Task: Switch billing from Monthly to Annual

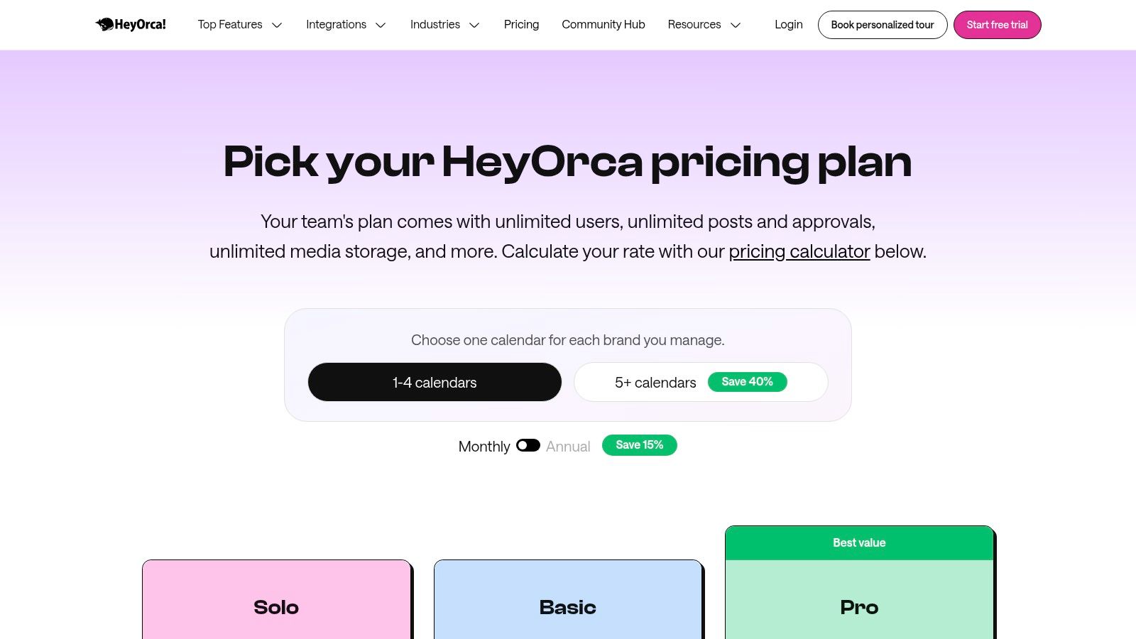Action: [x=528, y=445]
